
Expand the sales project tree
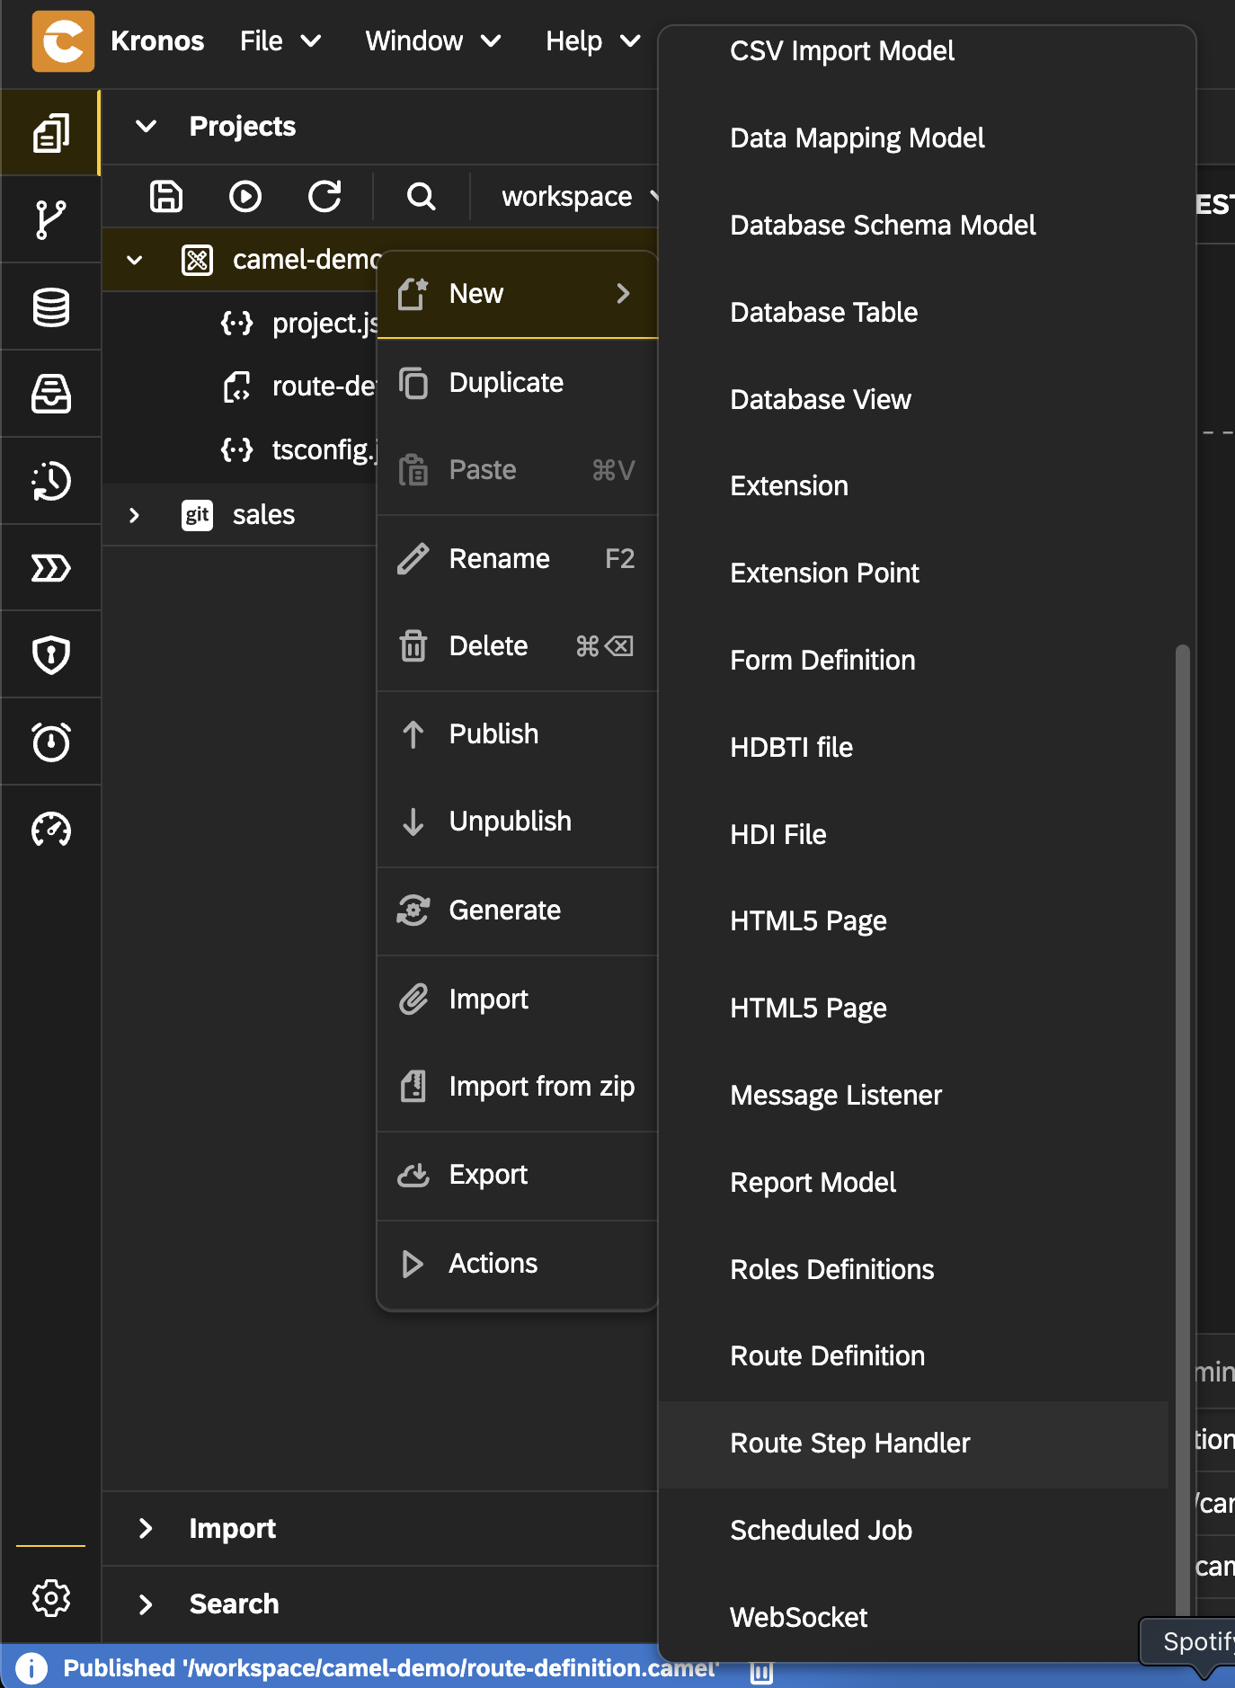point(135,515)
